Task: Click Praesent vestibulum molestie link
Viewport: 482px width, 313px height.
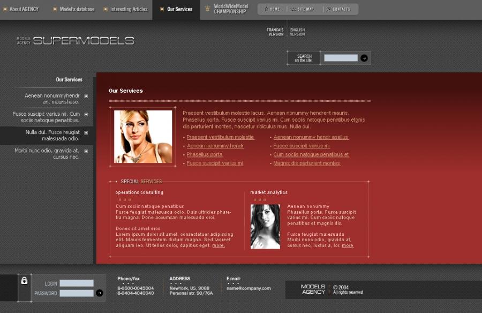Action: point(220,137)
